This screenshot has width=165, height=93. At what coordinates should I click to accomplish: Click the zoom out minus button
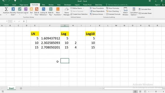pos(148,91)
